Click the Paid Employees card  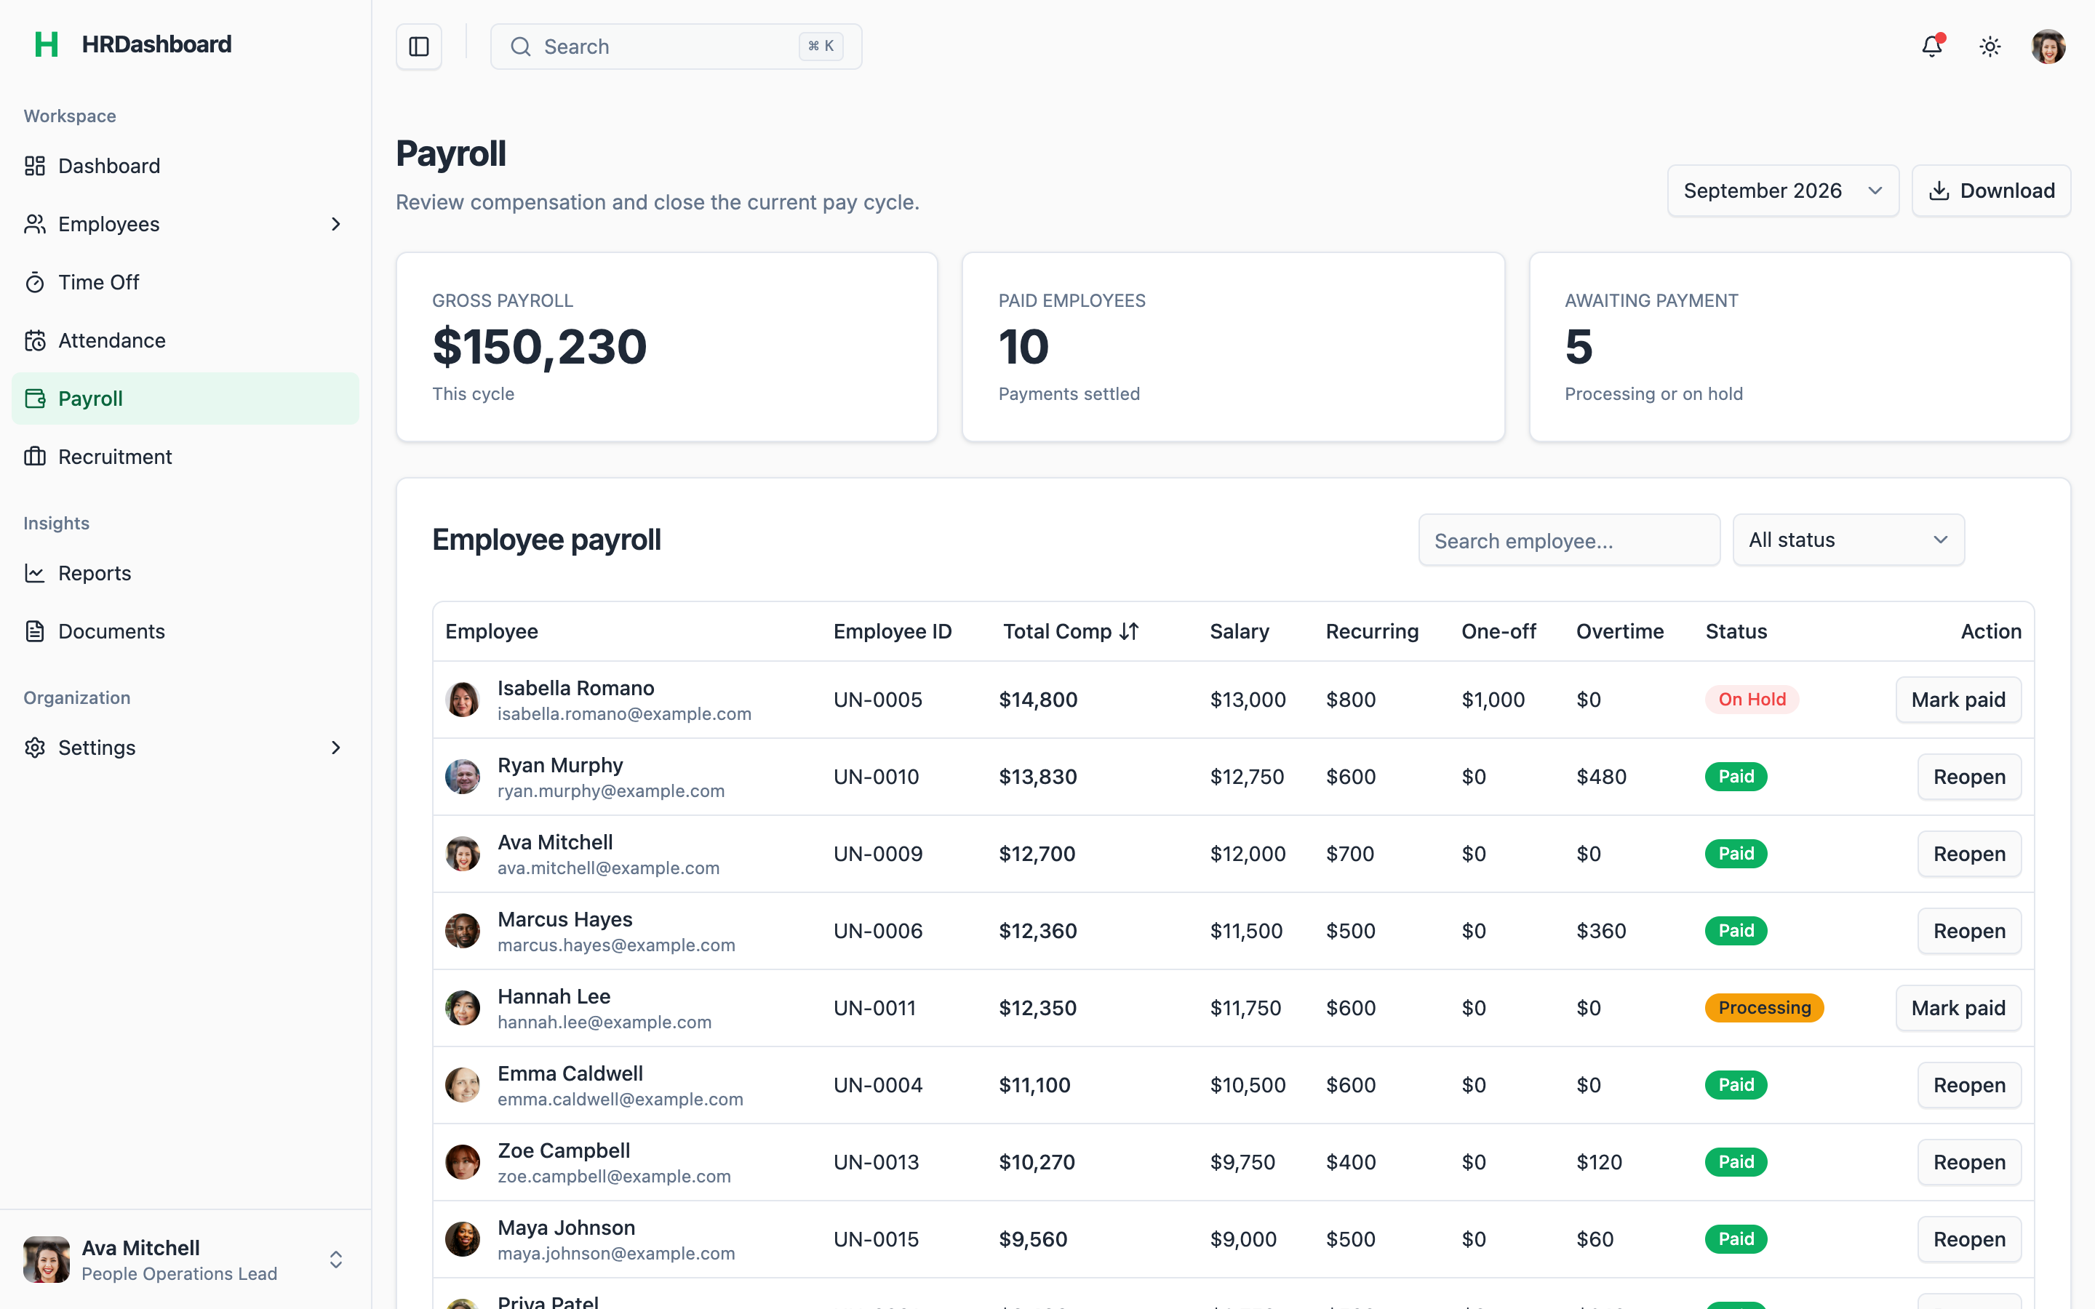click(x=1233, y=347)
